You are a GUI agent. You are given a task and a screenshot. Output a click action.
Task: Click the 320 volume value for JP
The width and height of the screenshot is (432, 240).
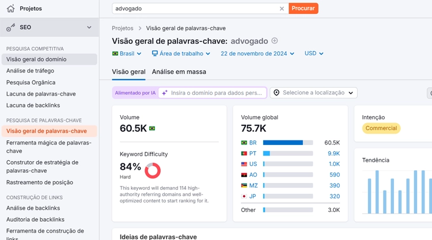click(335, 196)
